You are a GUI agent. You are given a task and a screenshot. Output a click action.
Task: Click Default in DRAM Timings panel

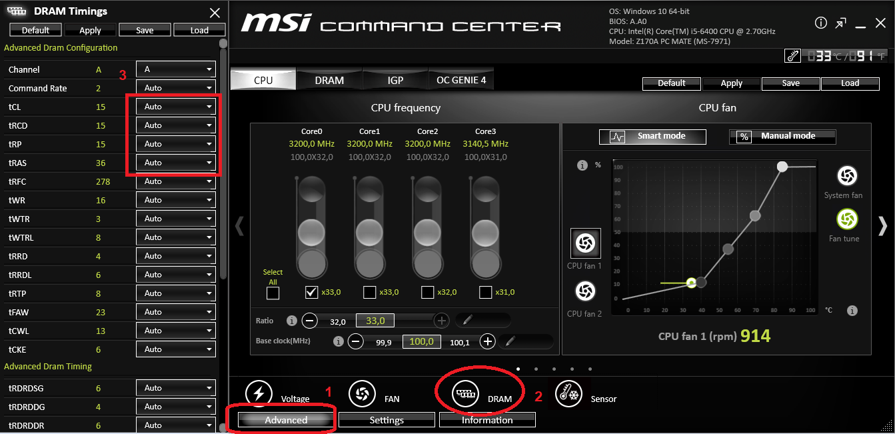(35, 30)
